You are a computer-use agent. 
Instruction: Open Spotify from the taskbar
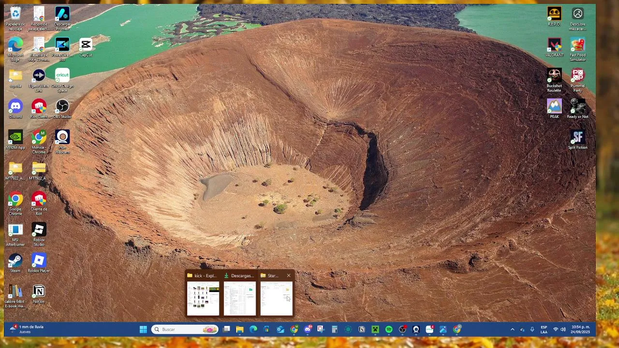tap(389, 330)
